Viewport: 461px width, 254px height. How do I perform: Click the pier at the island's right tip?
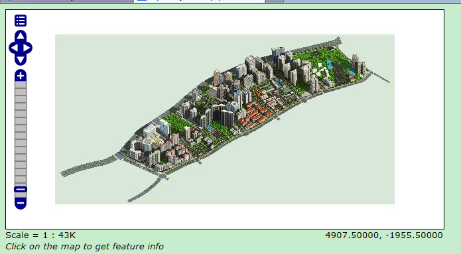(x=381, y=78)
